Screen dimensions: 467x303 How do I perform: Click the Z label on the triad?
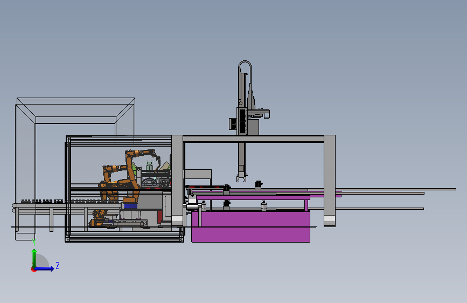58,265
